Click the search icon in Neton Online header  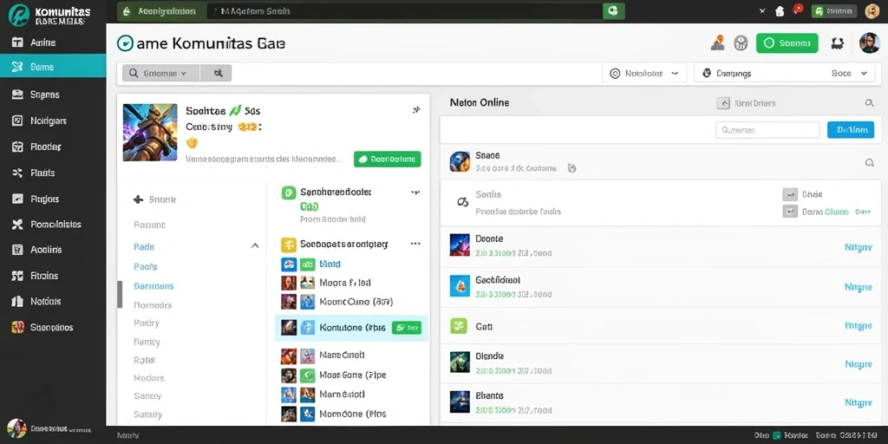(x=869, y=103)
